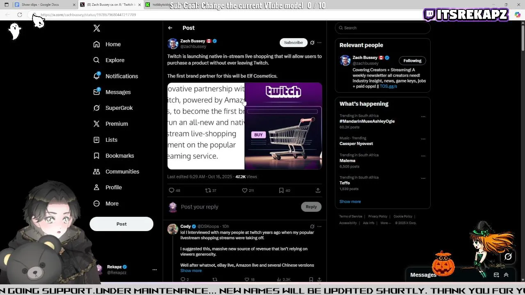This screenshot has width=525, height=295.
Task: Click the X logo in the sidebar
Action: [97, 28]
